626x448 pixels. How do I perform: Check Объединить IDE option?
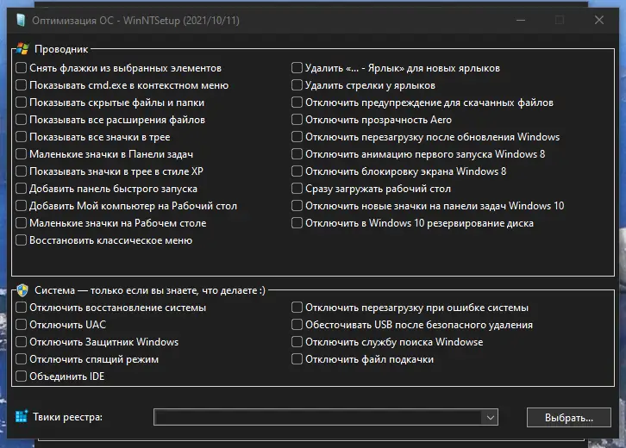22,376
